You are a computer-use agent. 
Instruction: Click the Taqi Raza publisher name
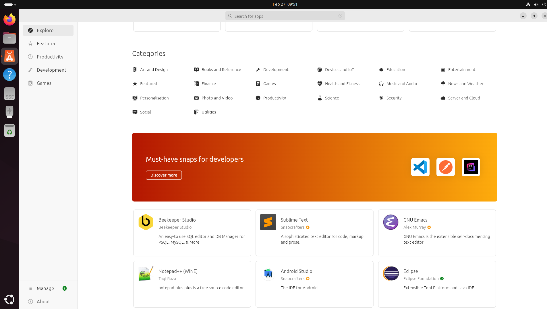tap(167, 279)
